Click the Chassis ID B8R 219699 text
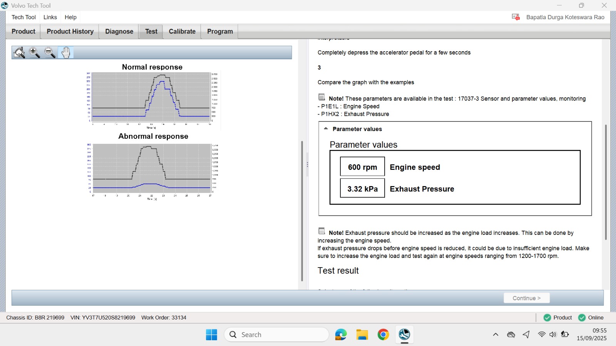 pos(35,318)
